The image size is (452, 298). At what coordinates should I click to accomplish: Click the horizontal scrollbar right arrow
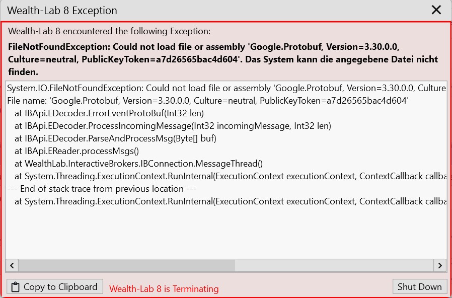440,265
